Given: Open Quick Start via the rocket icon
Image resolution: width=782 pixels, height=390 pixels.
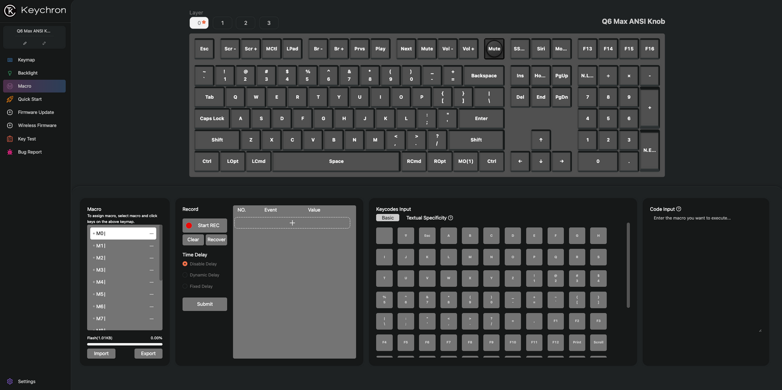Looking at the screenshot, I should coord(10,99).
